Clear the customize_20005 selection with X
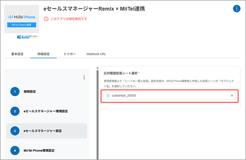This screenshot has height=160, width=246. tap(232, 95)
